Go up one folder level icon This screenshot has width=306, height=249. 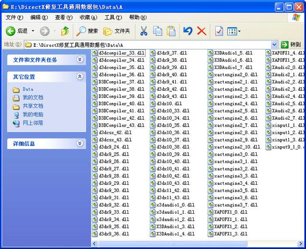[x=65, y=31]
